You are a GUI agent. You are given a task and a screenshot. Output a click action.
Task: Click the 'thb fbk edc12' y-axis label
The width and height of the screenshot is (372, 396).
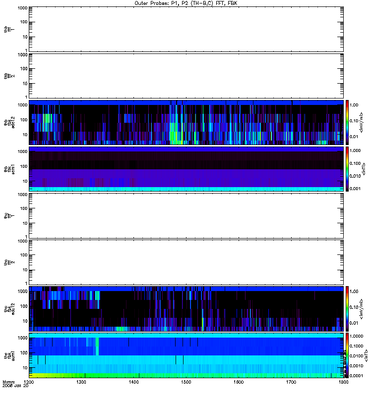[x=9, y=122]
